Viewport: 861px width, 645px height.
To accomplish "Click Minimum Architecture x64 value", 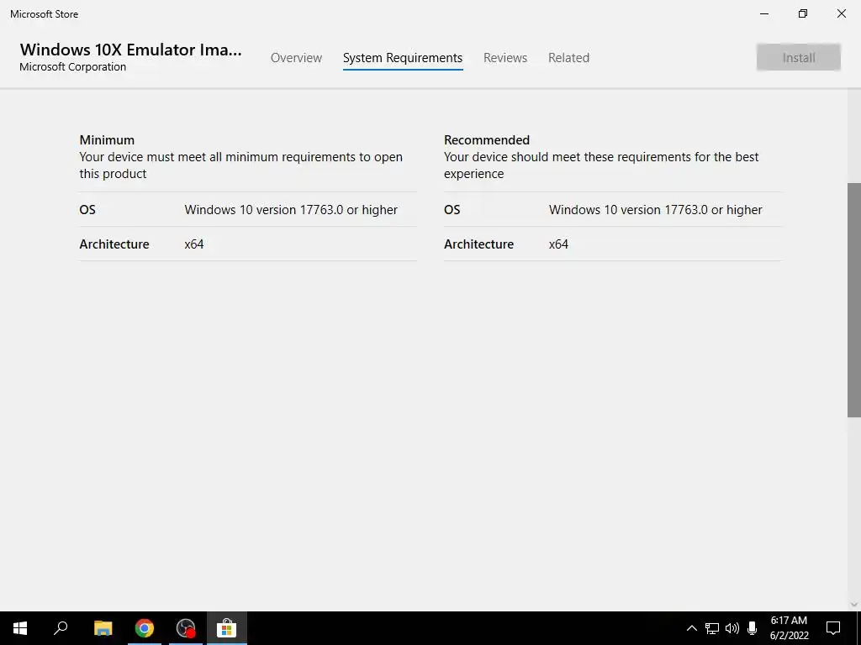I will click(194, 244).
